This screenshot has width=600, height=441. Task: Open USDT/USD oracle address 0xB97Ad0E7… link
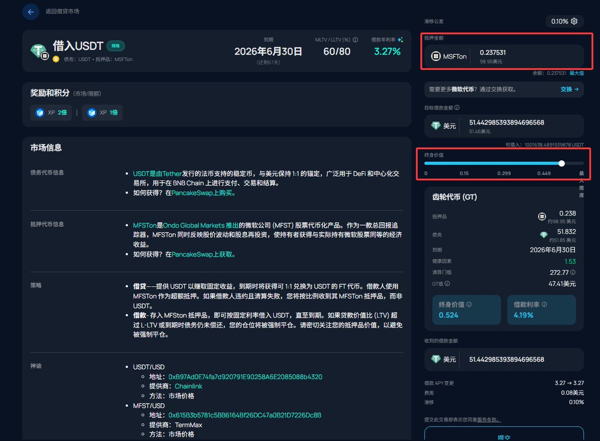pyautogui.click(x=245, y=377)
